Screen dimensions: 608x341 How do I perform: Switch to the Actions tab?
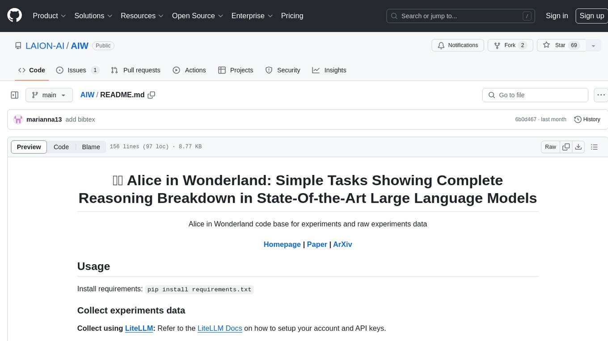189,70
